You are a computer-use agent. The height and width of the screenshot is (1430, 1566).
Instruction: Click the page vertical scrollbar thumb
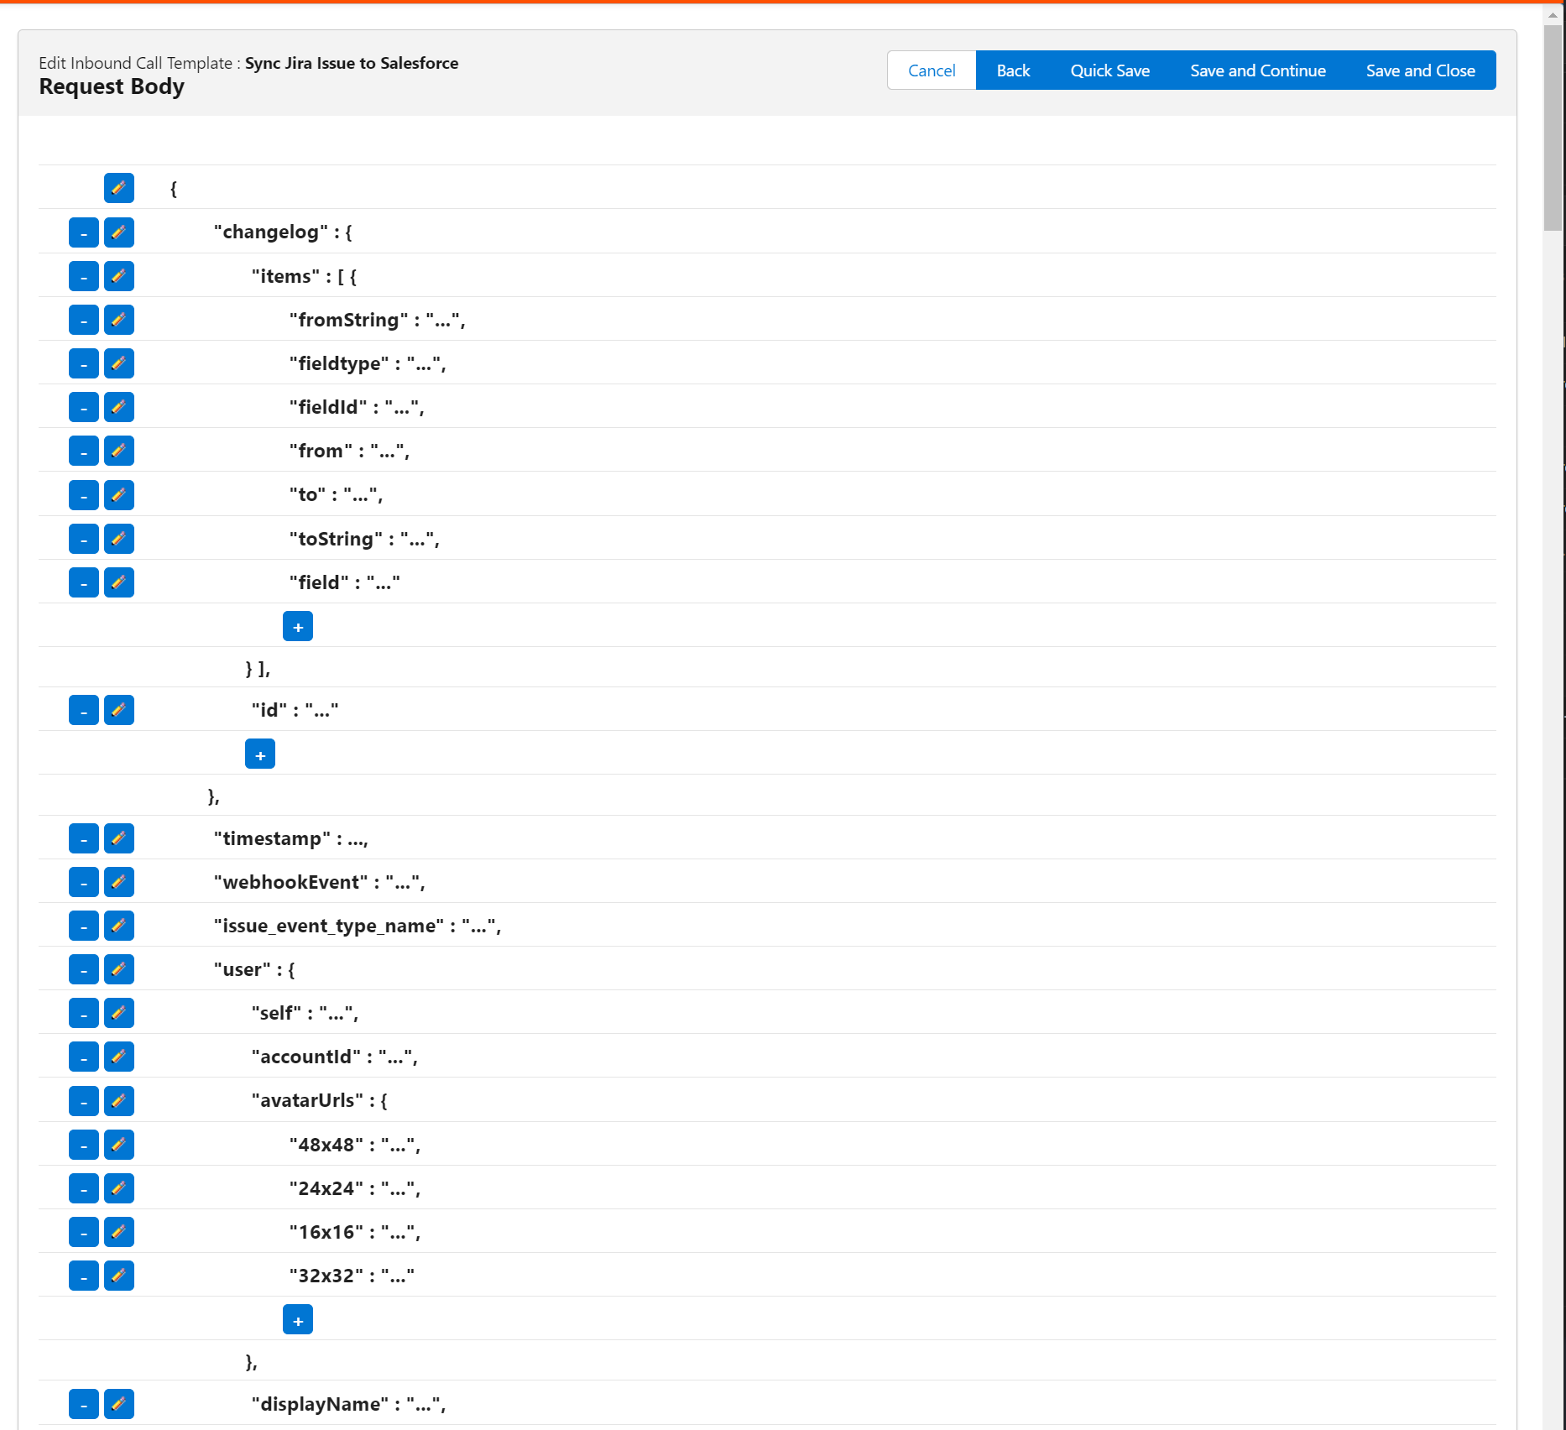point(1553,128)
